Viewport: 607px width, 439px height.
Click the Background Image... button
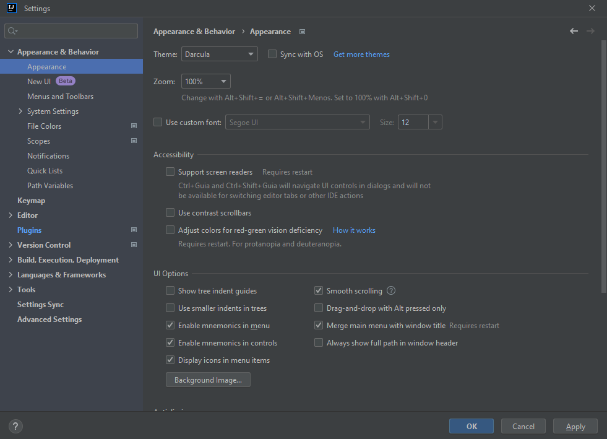pos(208,380)
